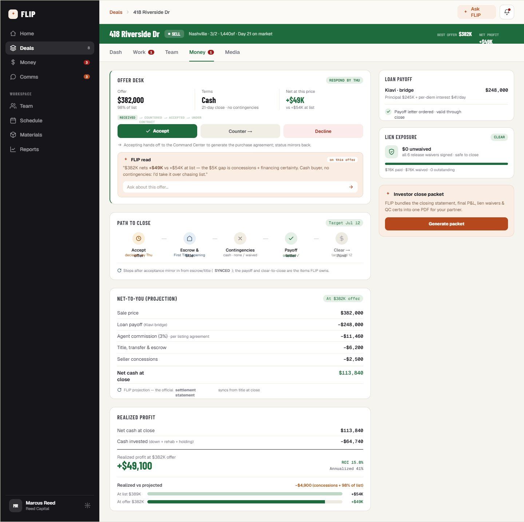This screenshot has height=522, width=524.
Task: Click the RECEIVED status chip
Action: pos(127,118)
